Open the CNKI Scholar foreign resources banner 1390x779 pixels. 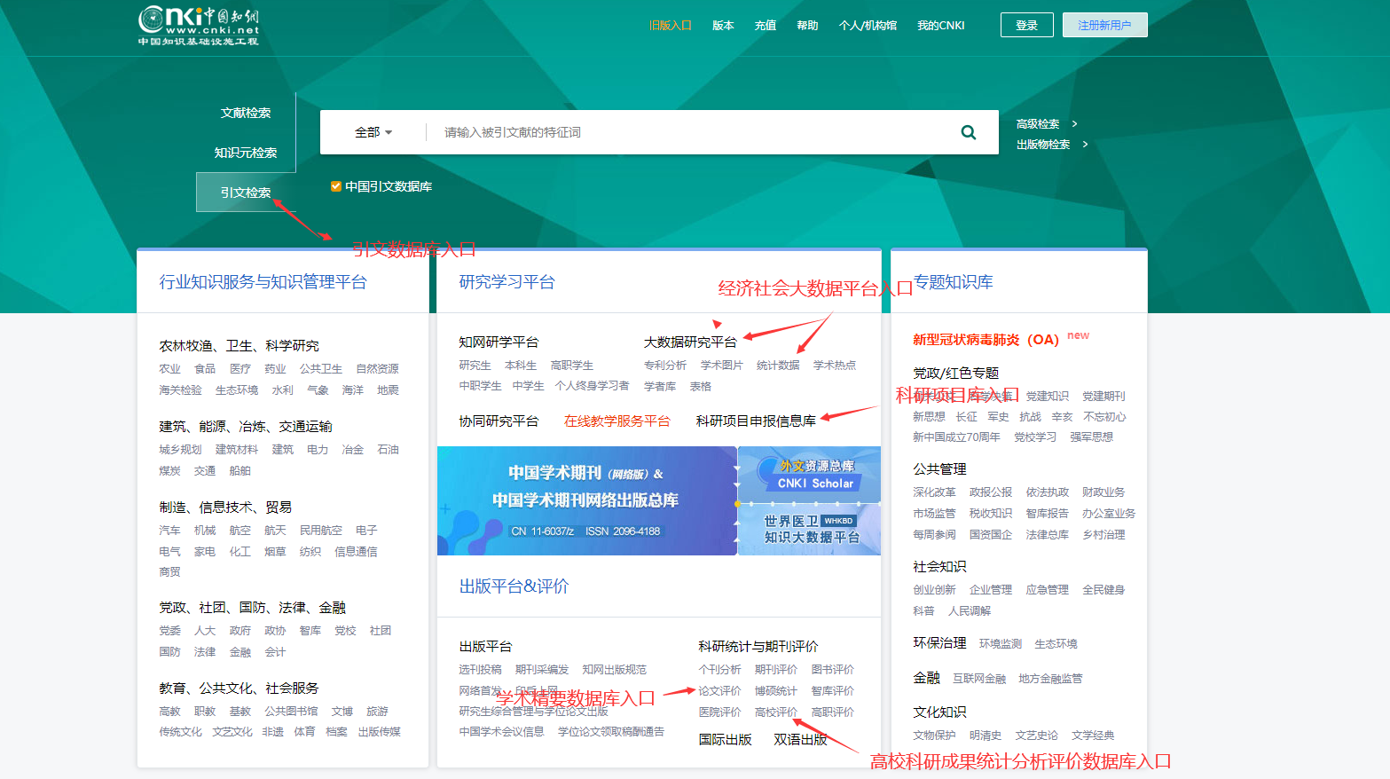(x=809, y=475)
